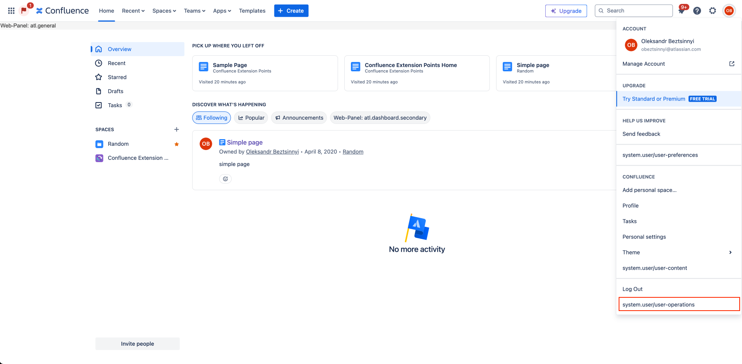Click system.user/user-operations item

coord(679,304)
